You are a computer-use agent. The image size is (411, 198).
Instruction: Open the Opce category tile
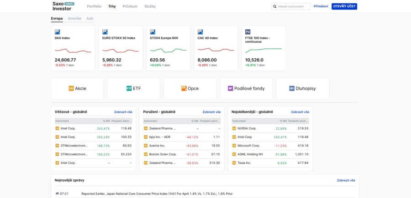(x=190, y=89)
